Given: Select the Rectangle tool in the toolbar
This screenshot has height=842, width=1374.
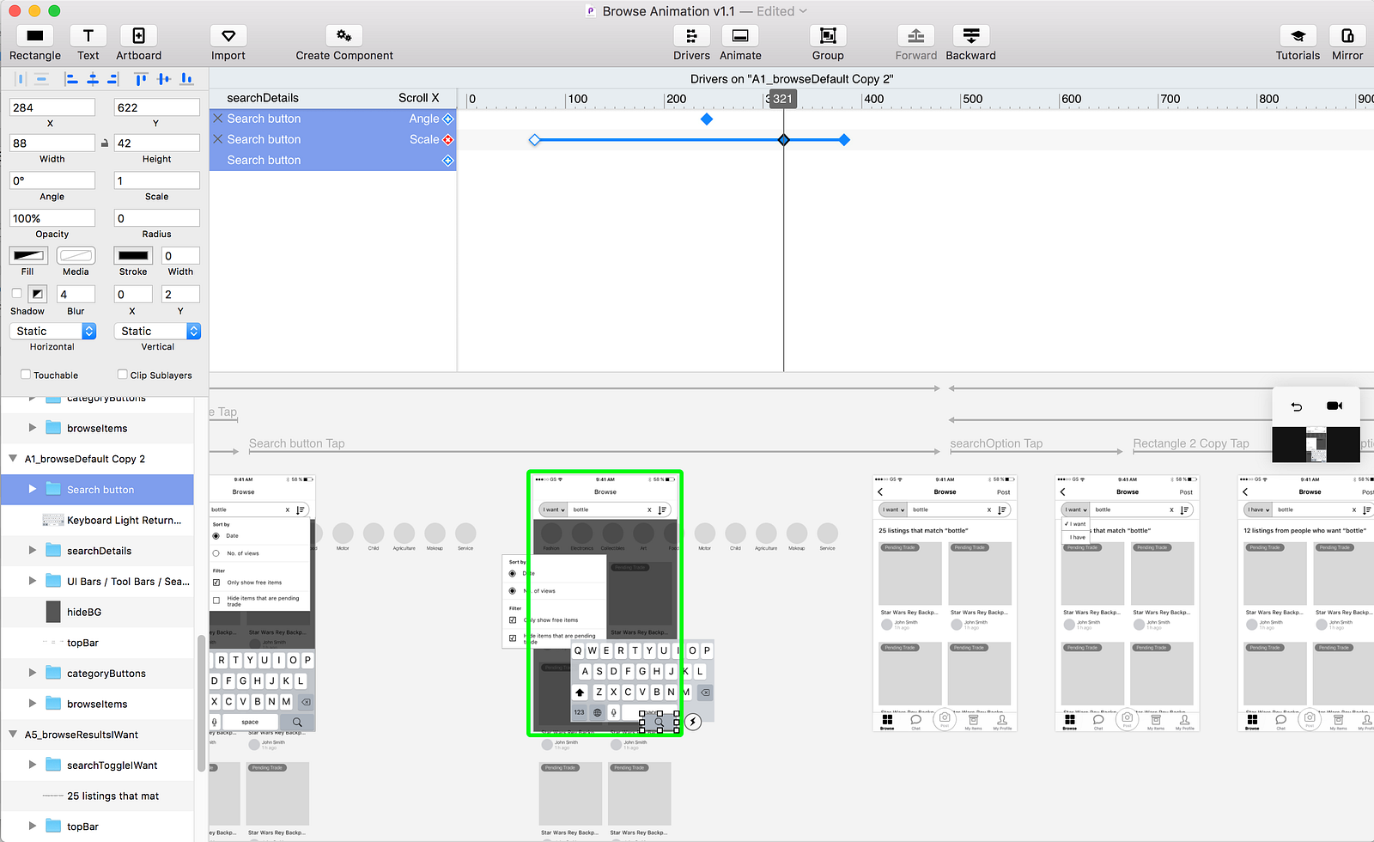Looking at the screenshot, I should pos(35,36).
